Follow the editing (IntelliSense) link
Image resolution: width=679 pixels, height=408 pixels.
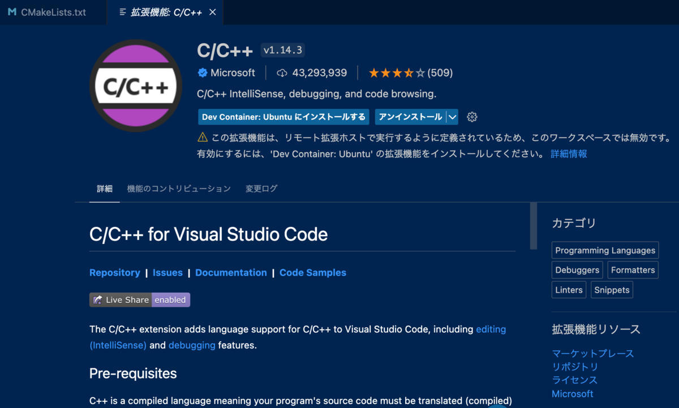coord(491,329)
